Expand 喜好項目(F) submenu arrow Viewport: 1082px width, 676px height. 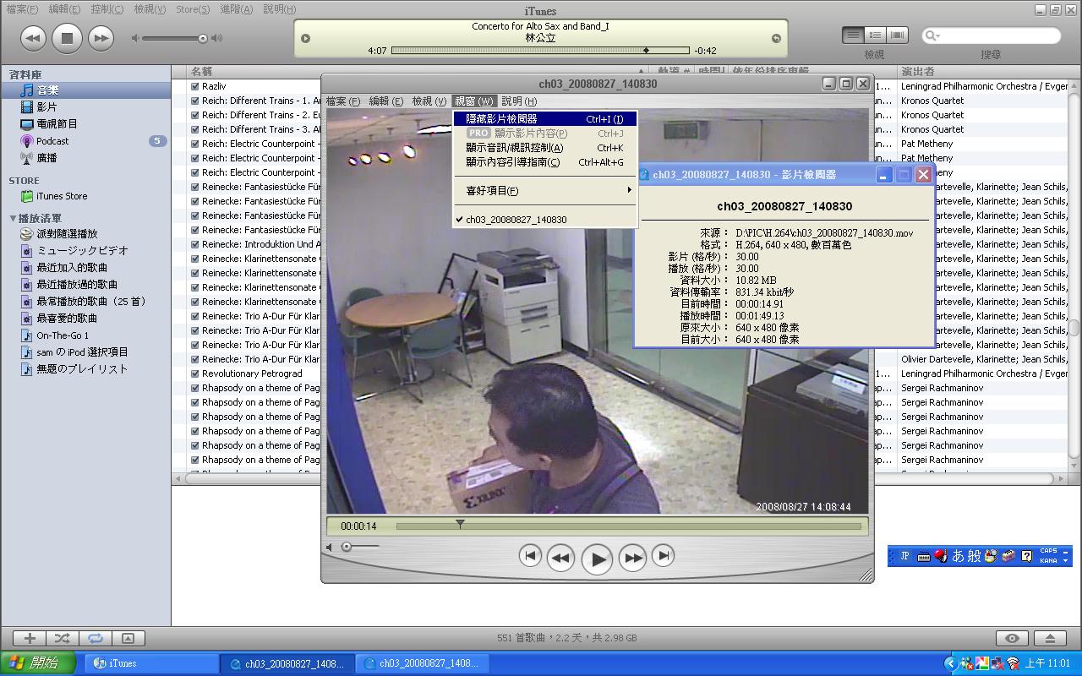(629, 190)
